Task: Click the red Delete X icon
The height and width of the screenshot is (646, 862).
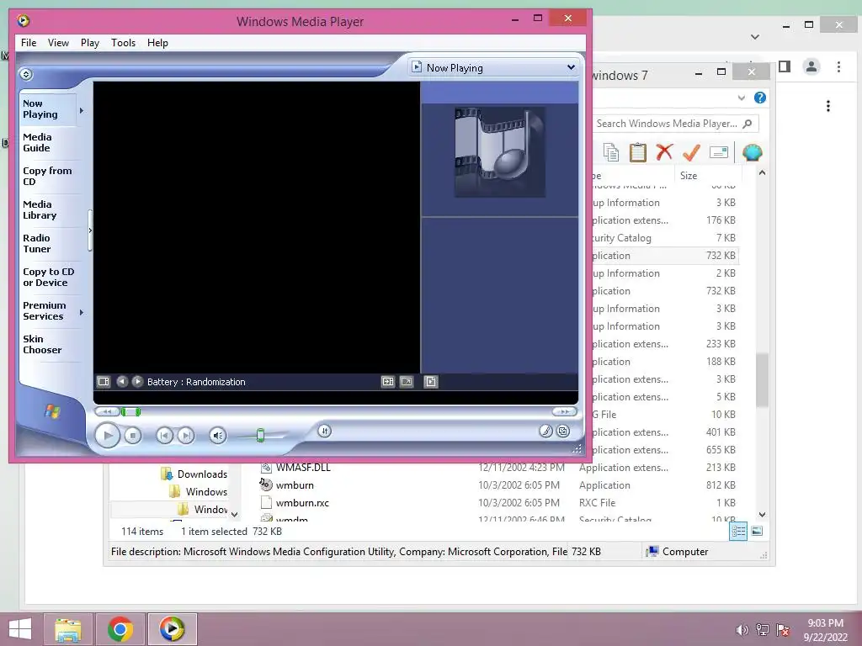Action: click(664, 152)
